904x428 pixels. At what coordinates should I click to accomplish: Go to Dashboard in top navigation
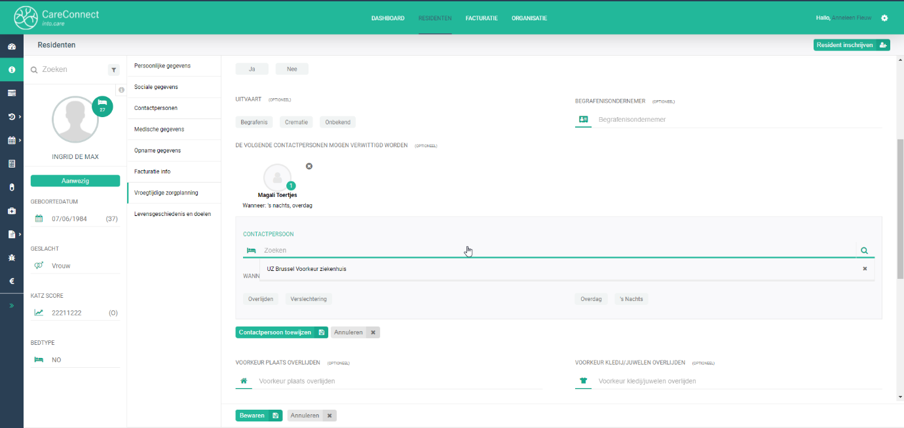pos(388,18)
